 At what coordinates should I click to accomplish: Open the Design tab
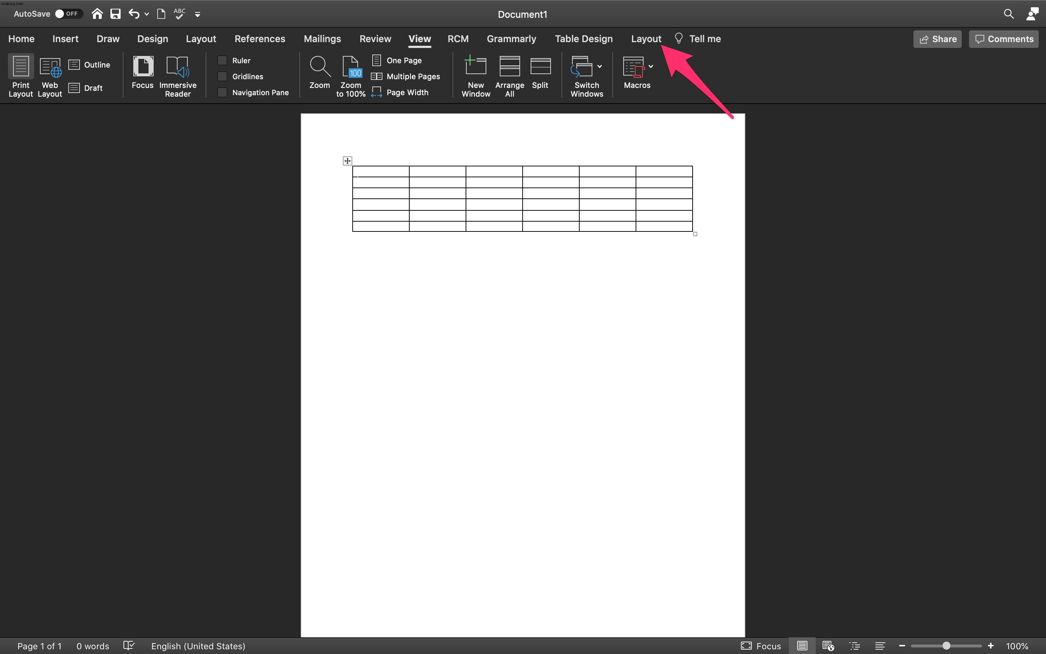(x=153, y=39)
